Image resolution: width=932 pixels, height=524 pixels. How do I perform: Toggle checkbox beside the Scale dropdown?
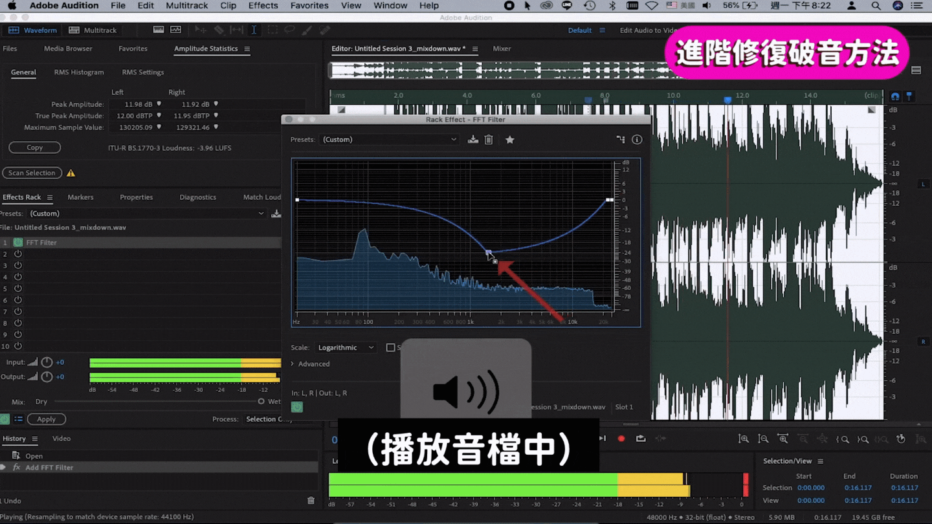[x=390, y=347]
